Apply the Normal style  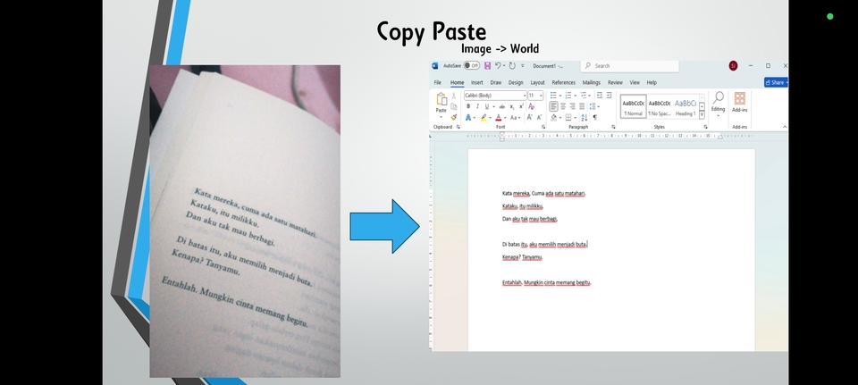633,106
